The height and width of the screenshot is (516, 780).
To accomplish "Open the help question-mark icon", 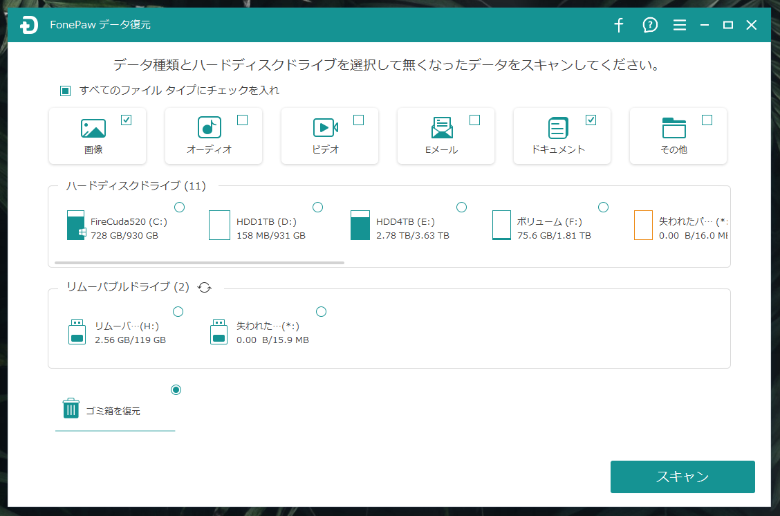I will click(x=650, y=25).
